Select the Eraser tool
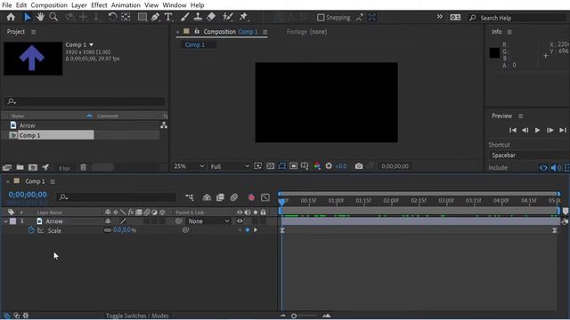This screenshot has width=570, height=320. click(x=211, y=17)
